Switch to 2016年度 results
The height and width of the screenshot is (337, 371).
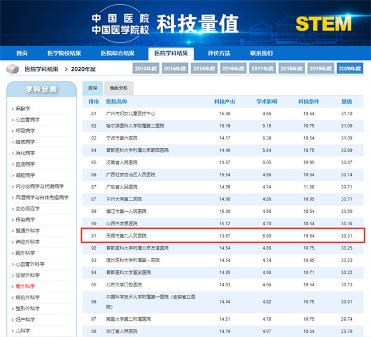click(233, 69)
